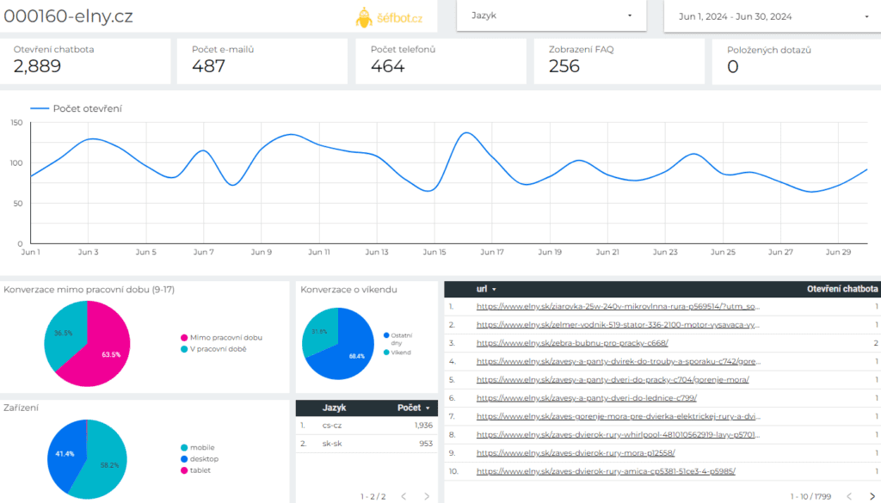This screenshot has width=881, height=503.
Task: Advance the URL table to the next page
Action: click(x=873, y=496)
